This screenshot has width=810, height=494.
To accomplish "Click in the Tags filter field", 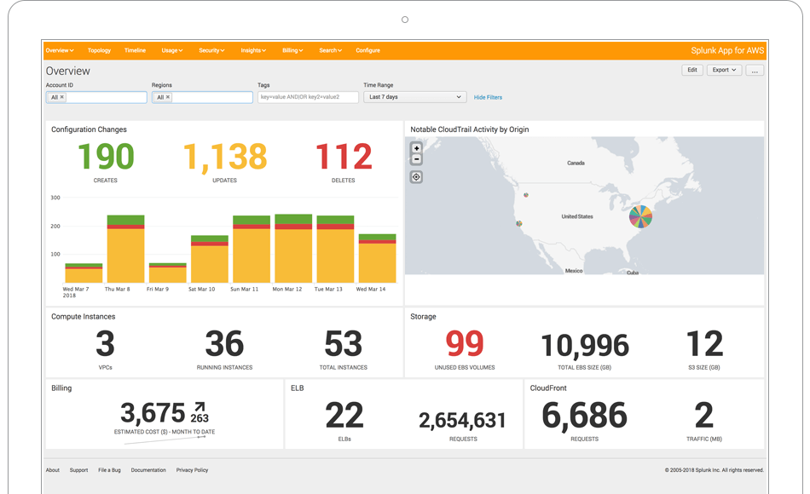I will click(308, 97).
